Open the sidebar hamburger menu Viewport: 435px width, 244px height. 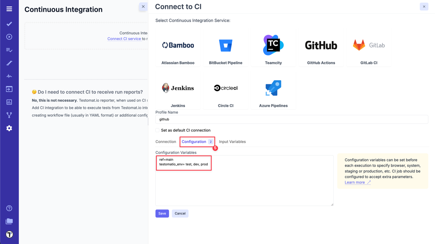coord(9,9)
